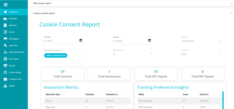Click the RejectAll interaction row

tap(87, 107)
